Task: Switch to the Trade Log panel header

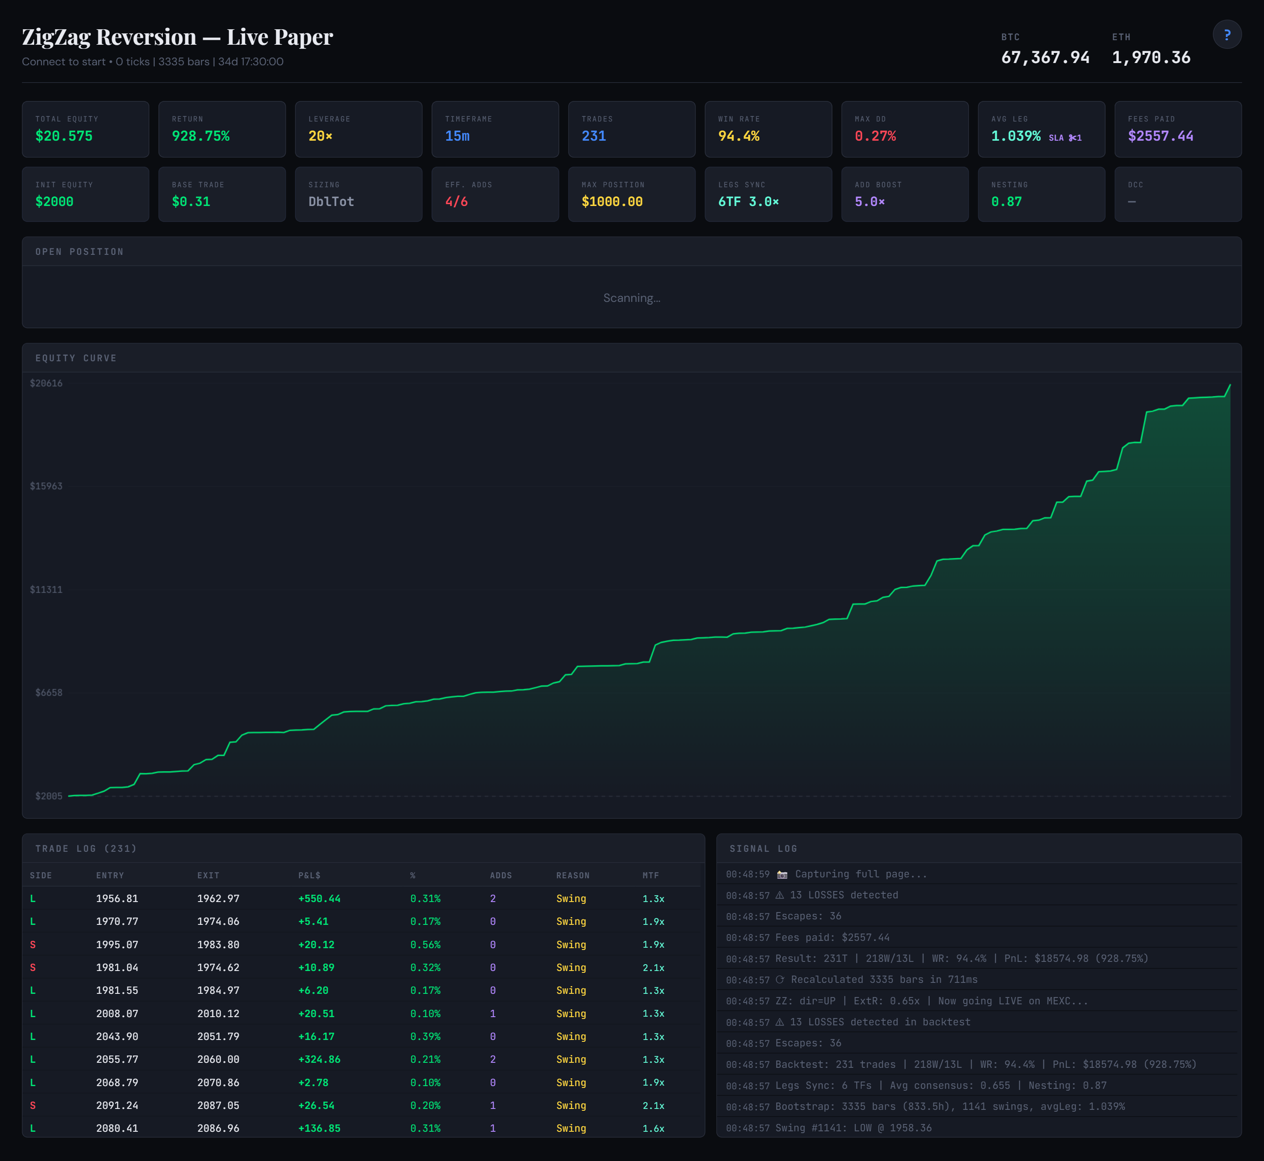Action: coord(86,848)
